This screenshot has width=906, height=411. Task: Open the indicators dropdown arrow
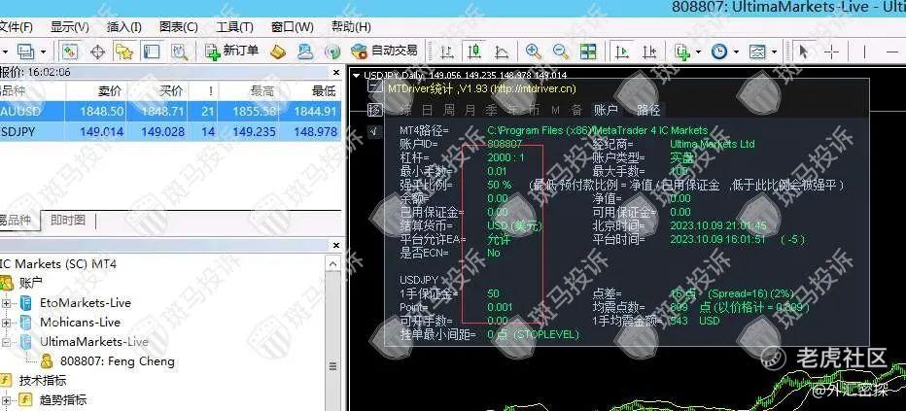[698, 51]
